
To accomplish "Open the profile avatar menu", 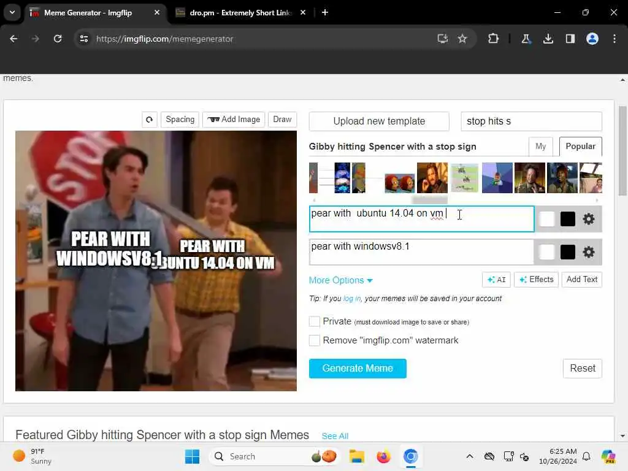I will 592,39.
